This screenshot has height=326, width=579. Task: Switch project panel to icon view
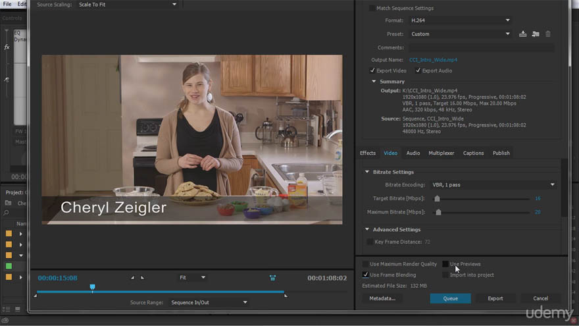17,309
